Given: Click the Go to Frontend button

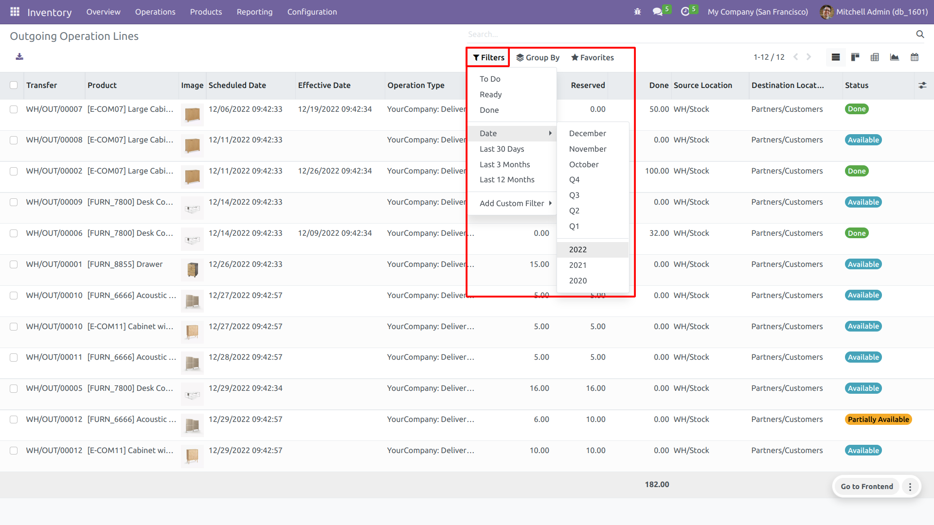Looking at the screenshot, I should pos(866,487).
